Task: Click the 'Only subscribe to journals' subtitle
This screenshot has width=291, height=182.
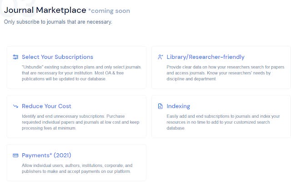Action: [x=58, y=22]
